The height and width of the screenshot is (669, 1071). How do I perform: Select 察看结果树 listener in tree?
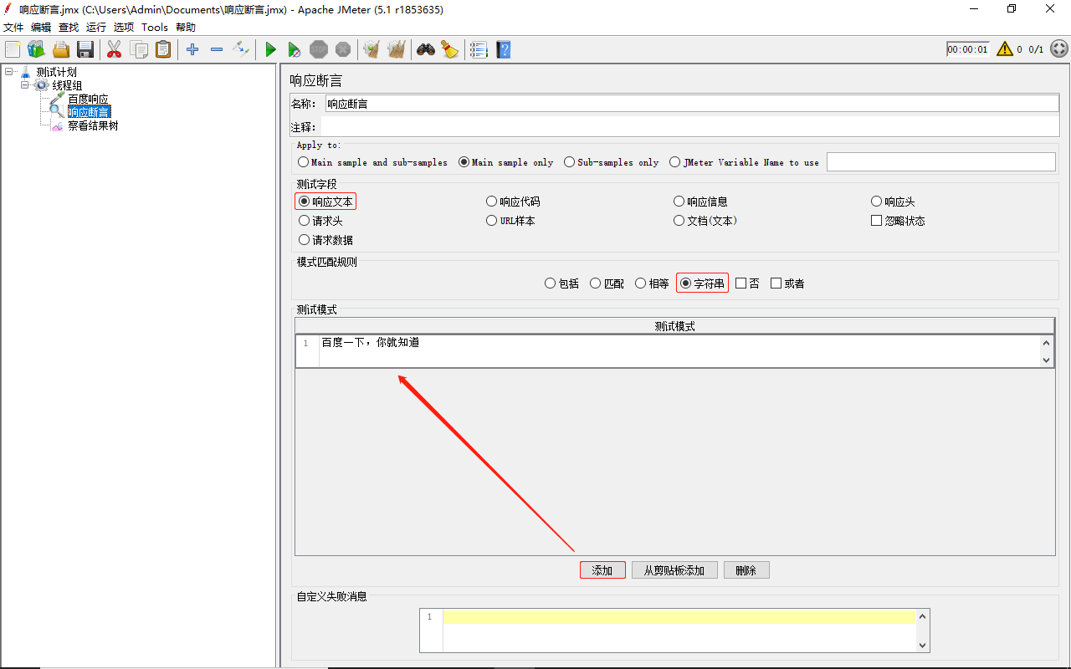coord(93,125)
